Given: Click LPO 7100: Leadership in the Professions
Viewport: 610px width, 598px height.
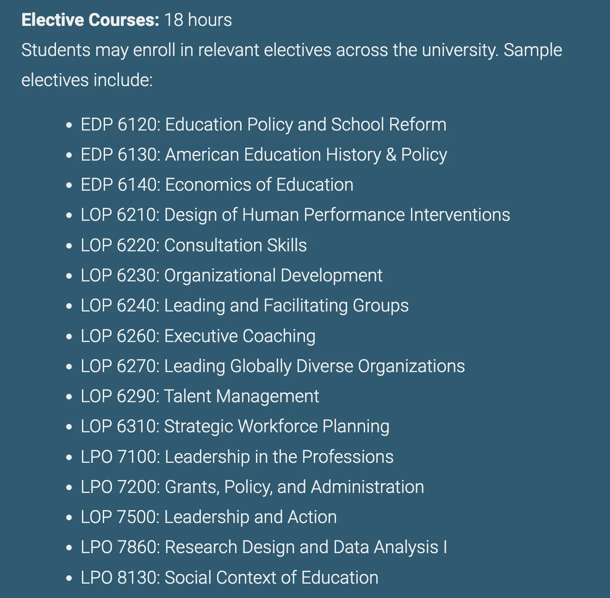Looking at the screenshot, I should point(237,456).
